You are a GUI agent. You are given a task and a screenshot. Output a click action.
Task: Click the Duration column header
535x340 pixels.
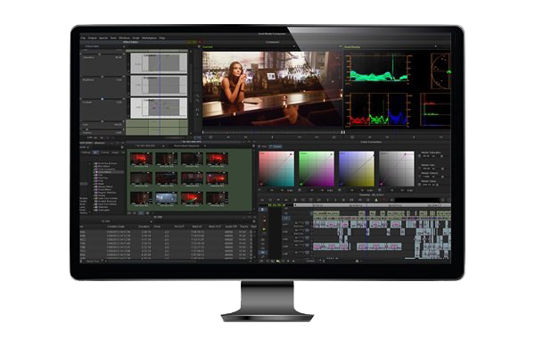144,227
